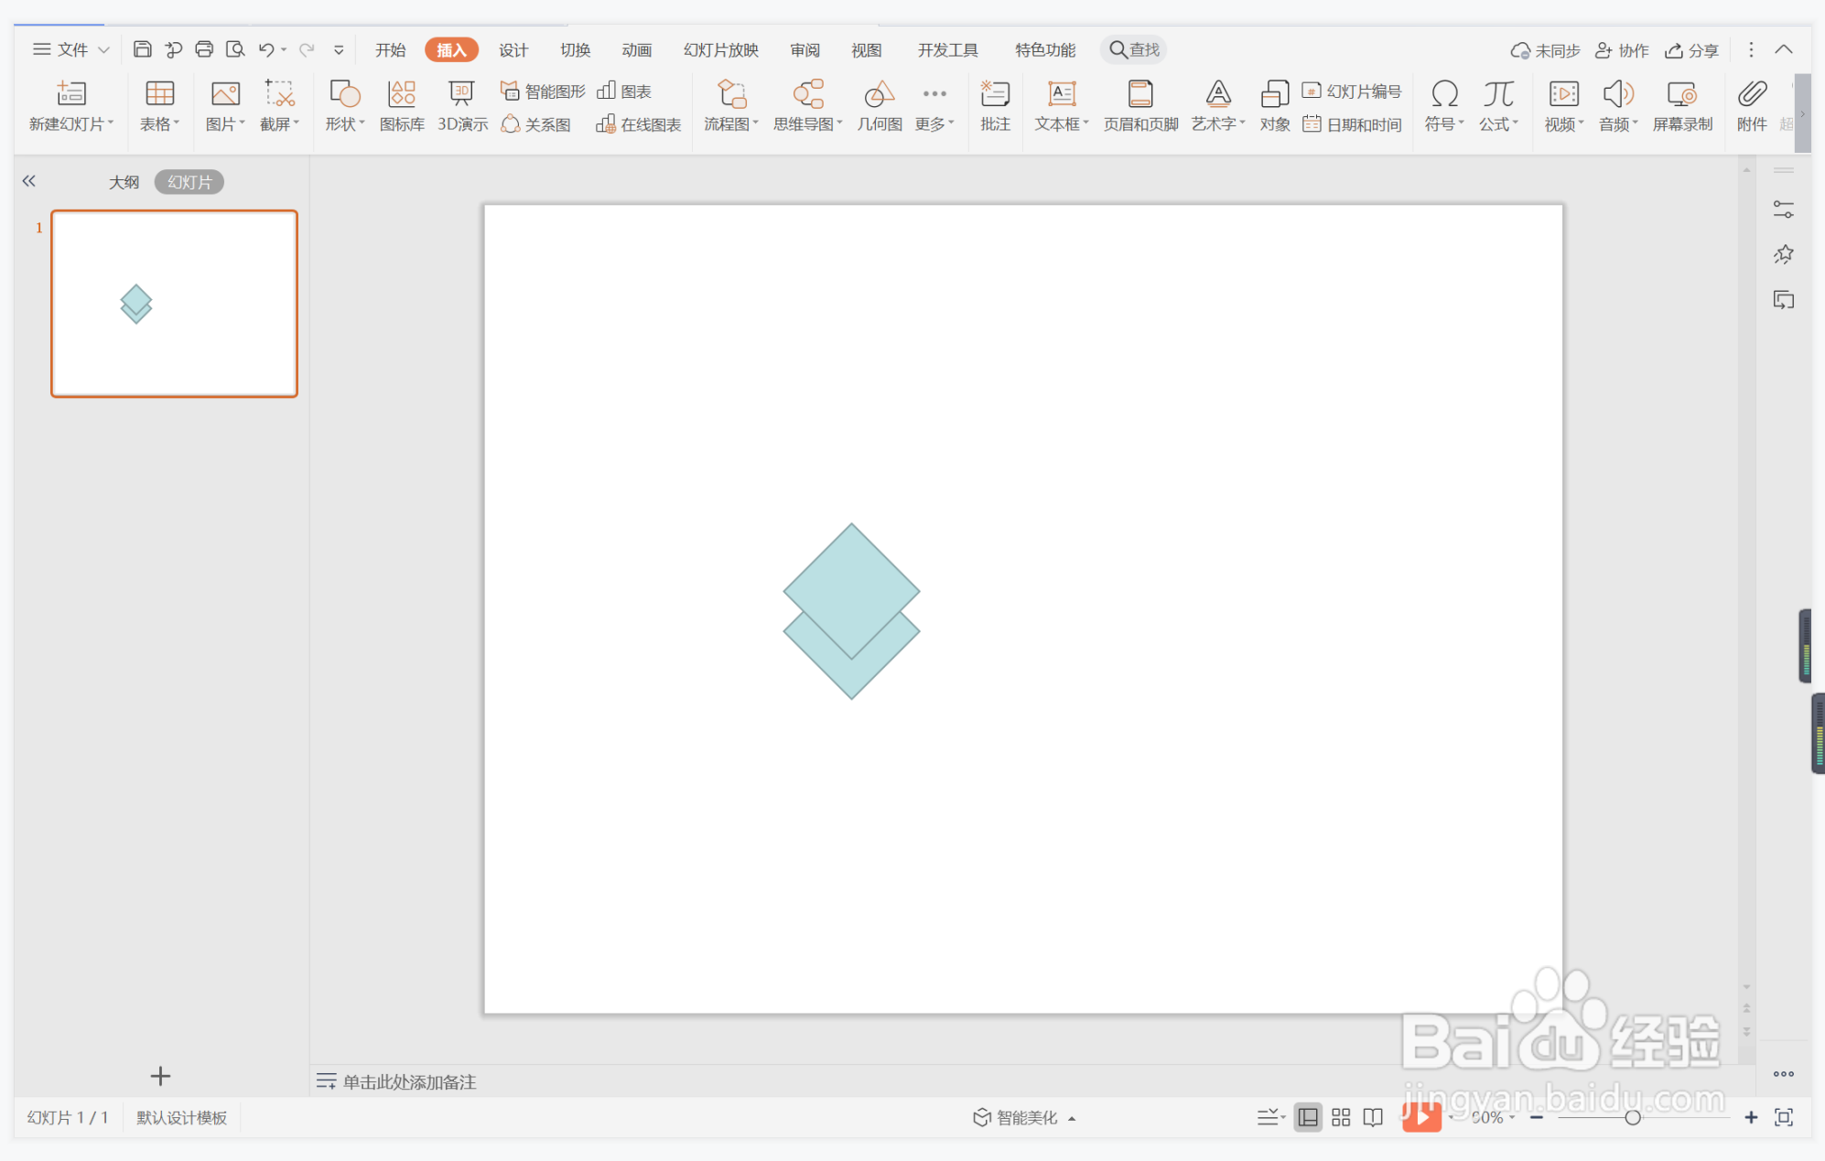Screen dimensions: 1825x1161
Task: Open the object properties settings icon in right sidebar
Action: coord(1783,210)
